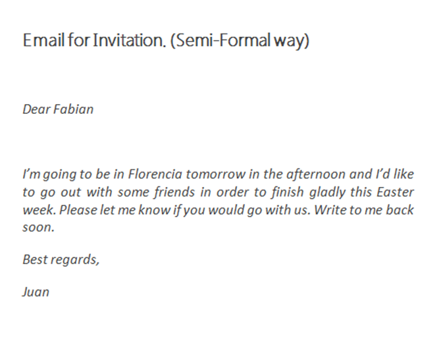Click the word "Dear" in the greeting

click(x=38, y=109)
